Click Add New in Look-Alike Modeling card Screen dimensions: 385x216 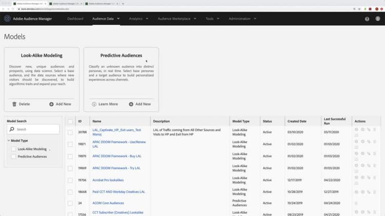60,104
